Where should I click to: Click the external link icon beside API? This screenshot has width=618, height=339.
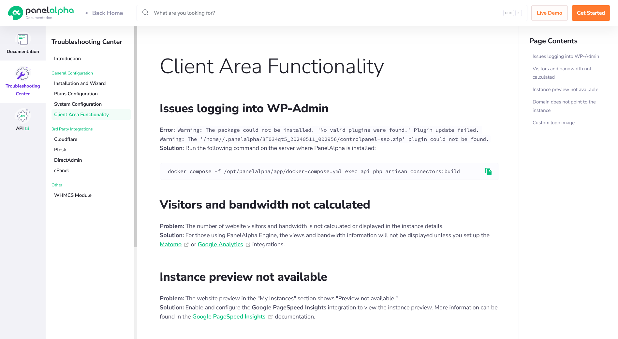coord(27,128)
